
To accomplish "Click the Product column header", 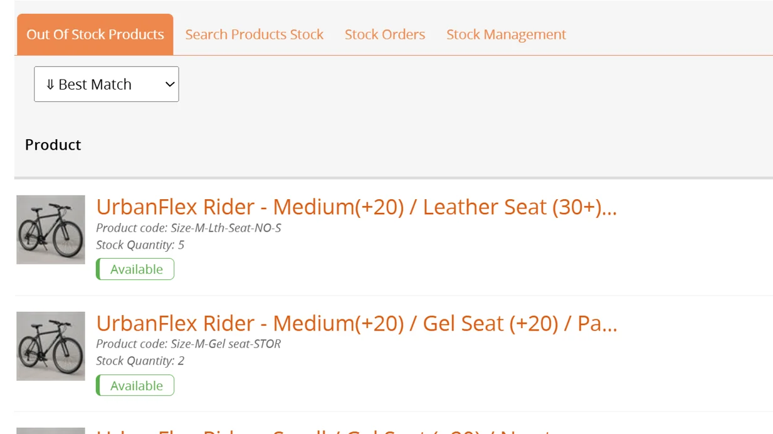I will pos(53,145).
